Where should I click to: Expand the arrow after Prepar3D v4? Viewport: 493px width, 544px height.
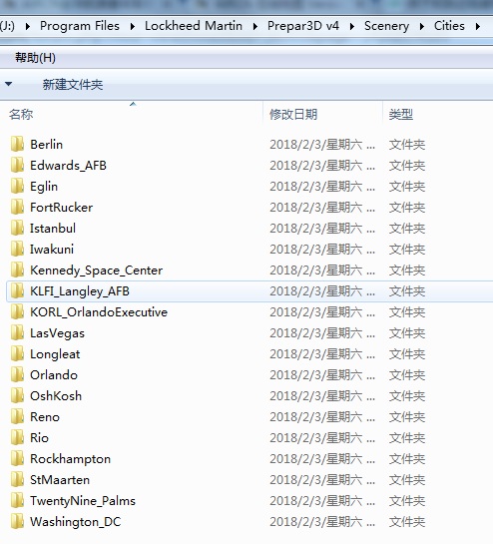(x=352, y=26)
